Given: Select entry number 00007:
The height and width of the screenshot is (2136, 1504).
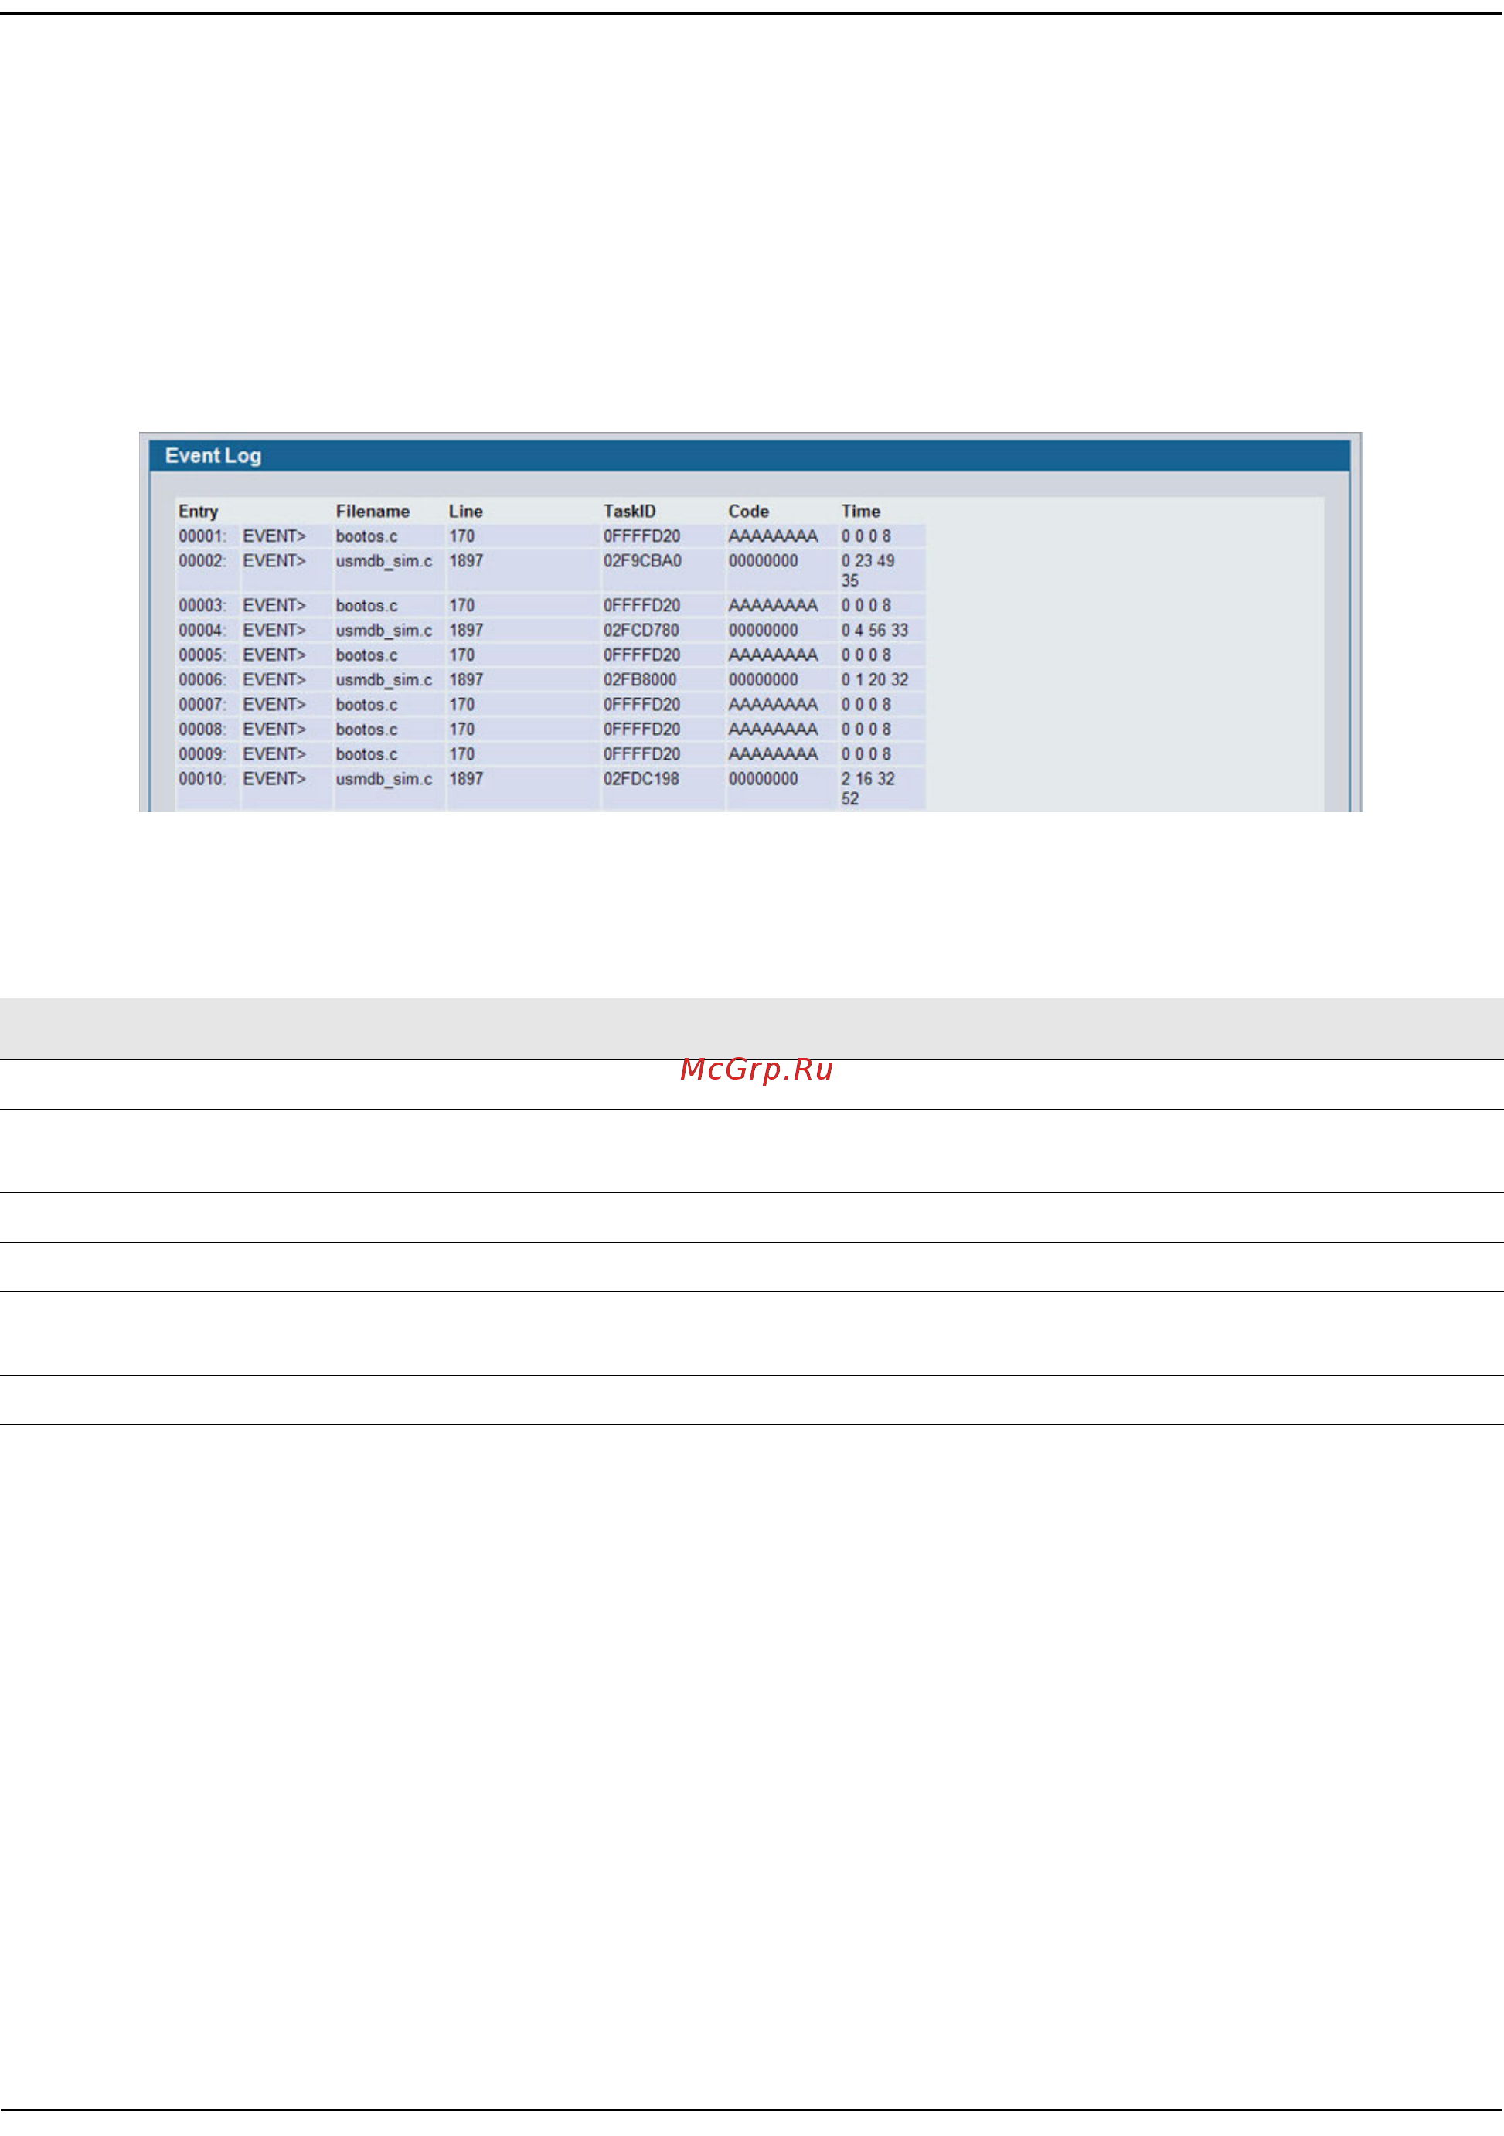Looking at the screenshot, I should pos(202,706).
